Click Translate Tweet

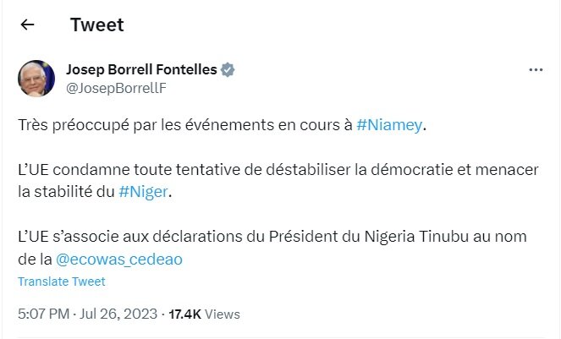point(62,282)
